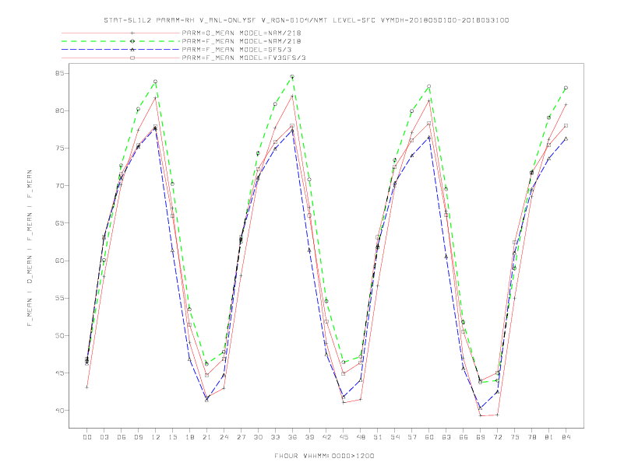Click x-axis tick label 81
Image resolution: width=617 pixels, height=476 pixels.
(549, 437)
